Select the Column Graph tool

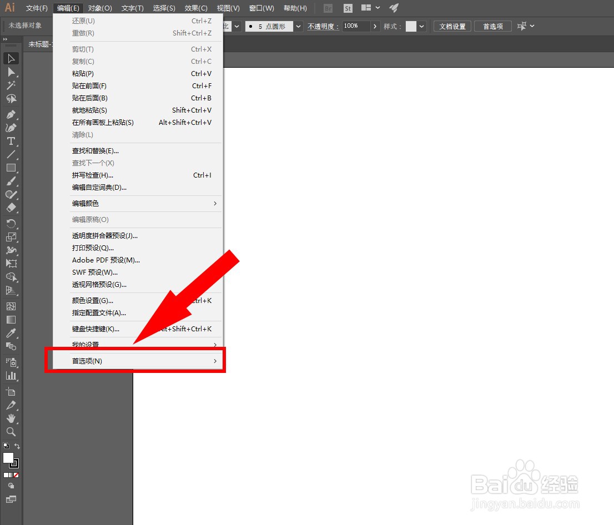(x=11, y=376)
